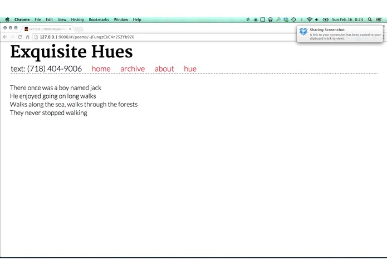
Task: Open the Chrome application menu
Action: coord(22,19)
